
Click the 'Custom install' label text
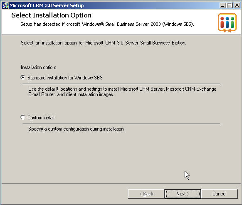pos(41,118)
